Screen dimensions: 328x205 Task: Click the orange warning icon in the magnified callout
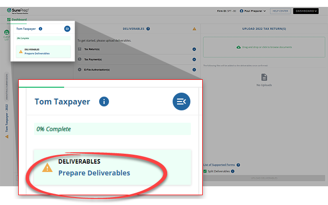pyautogui.click(x=47, y=168)
